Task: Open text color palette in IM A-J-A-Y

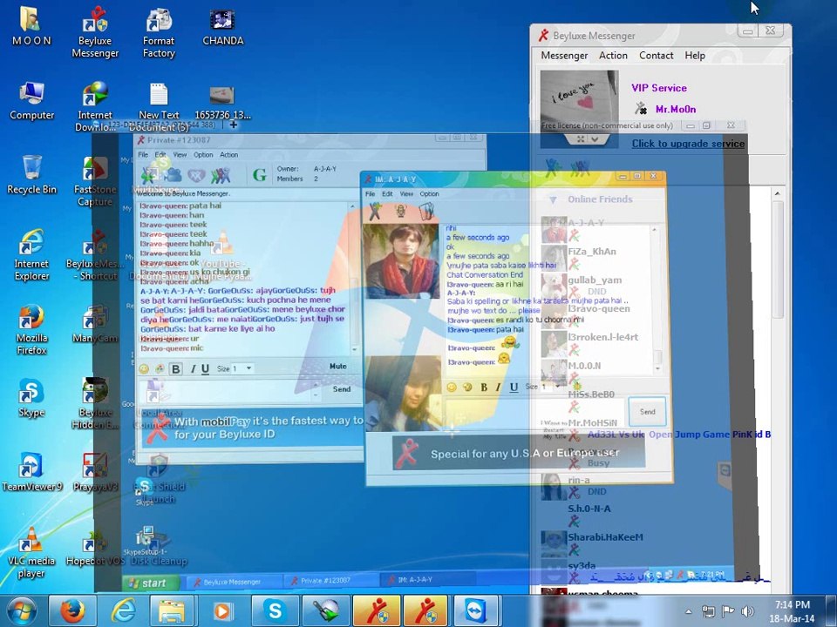Action: click(467, 387)
